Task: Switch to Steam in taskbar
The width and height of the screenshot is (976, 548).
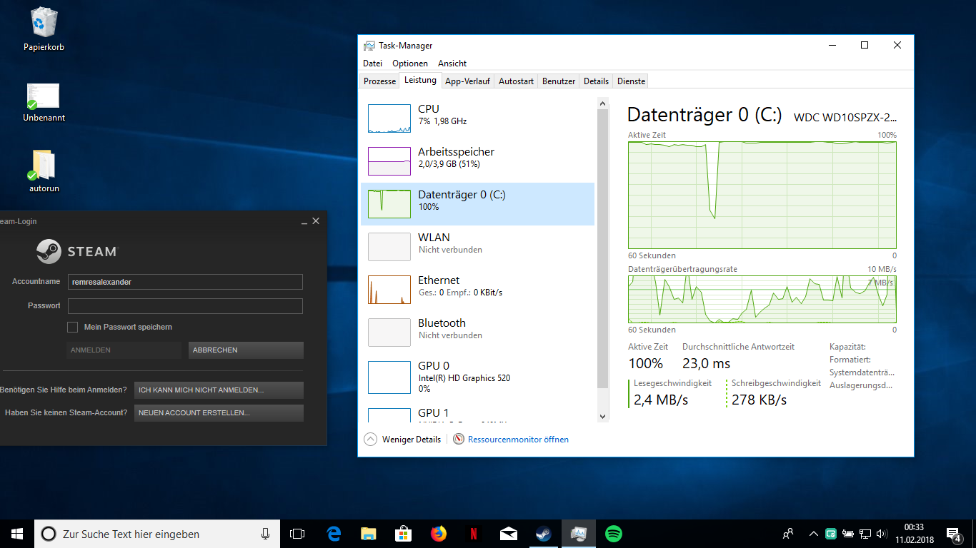Action: pos(544,534)
